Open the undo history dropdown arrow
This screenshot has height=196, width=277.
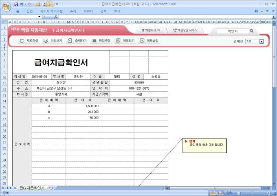(25, 4)
